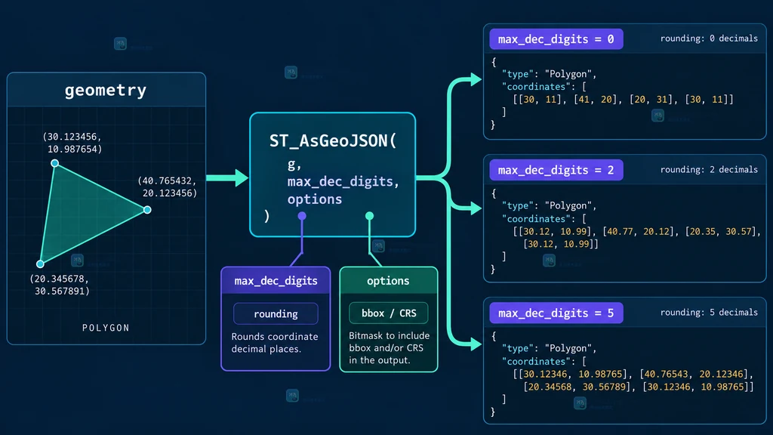Click the green "options" card header

pyautogui.click(x=389, y=281)
